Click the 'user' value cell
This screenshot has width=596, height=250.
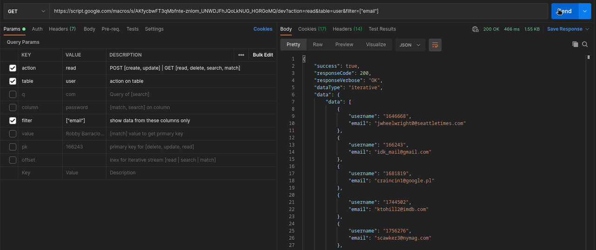[x=84, y=81]
